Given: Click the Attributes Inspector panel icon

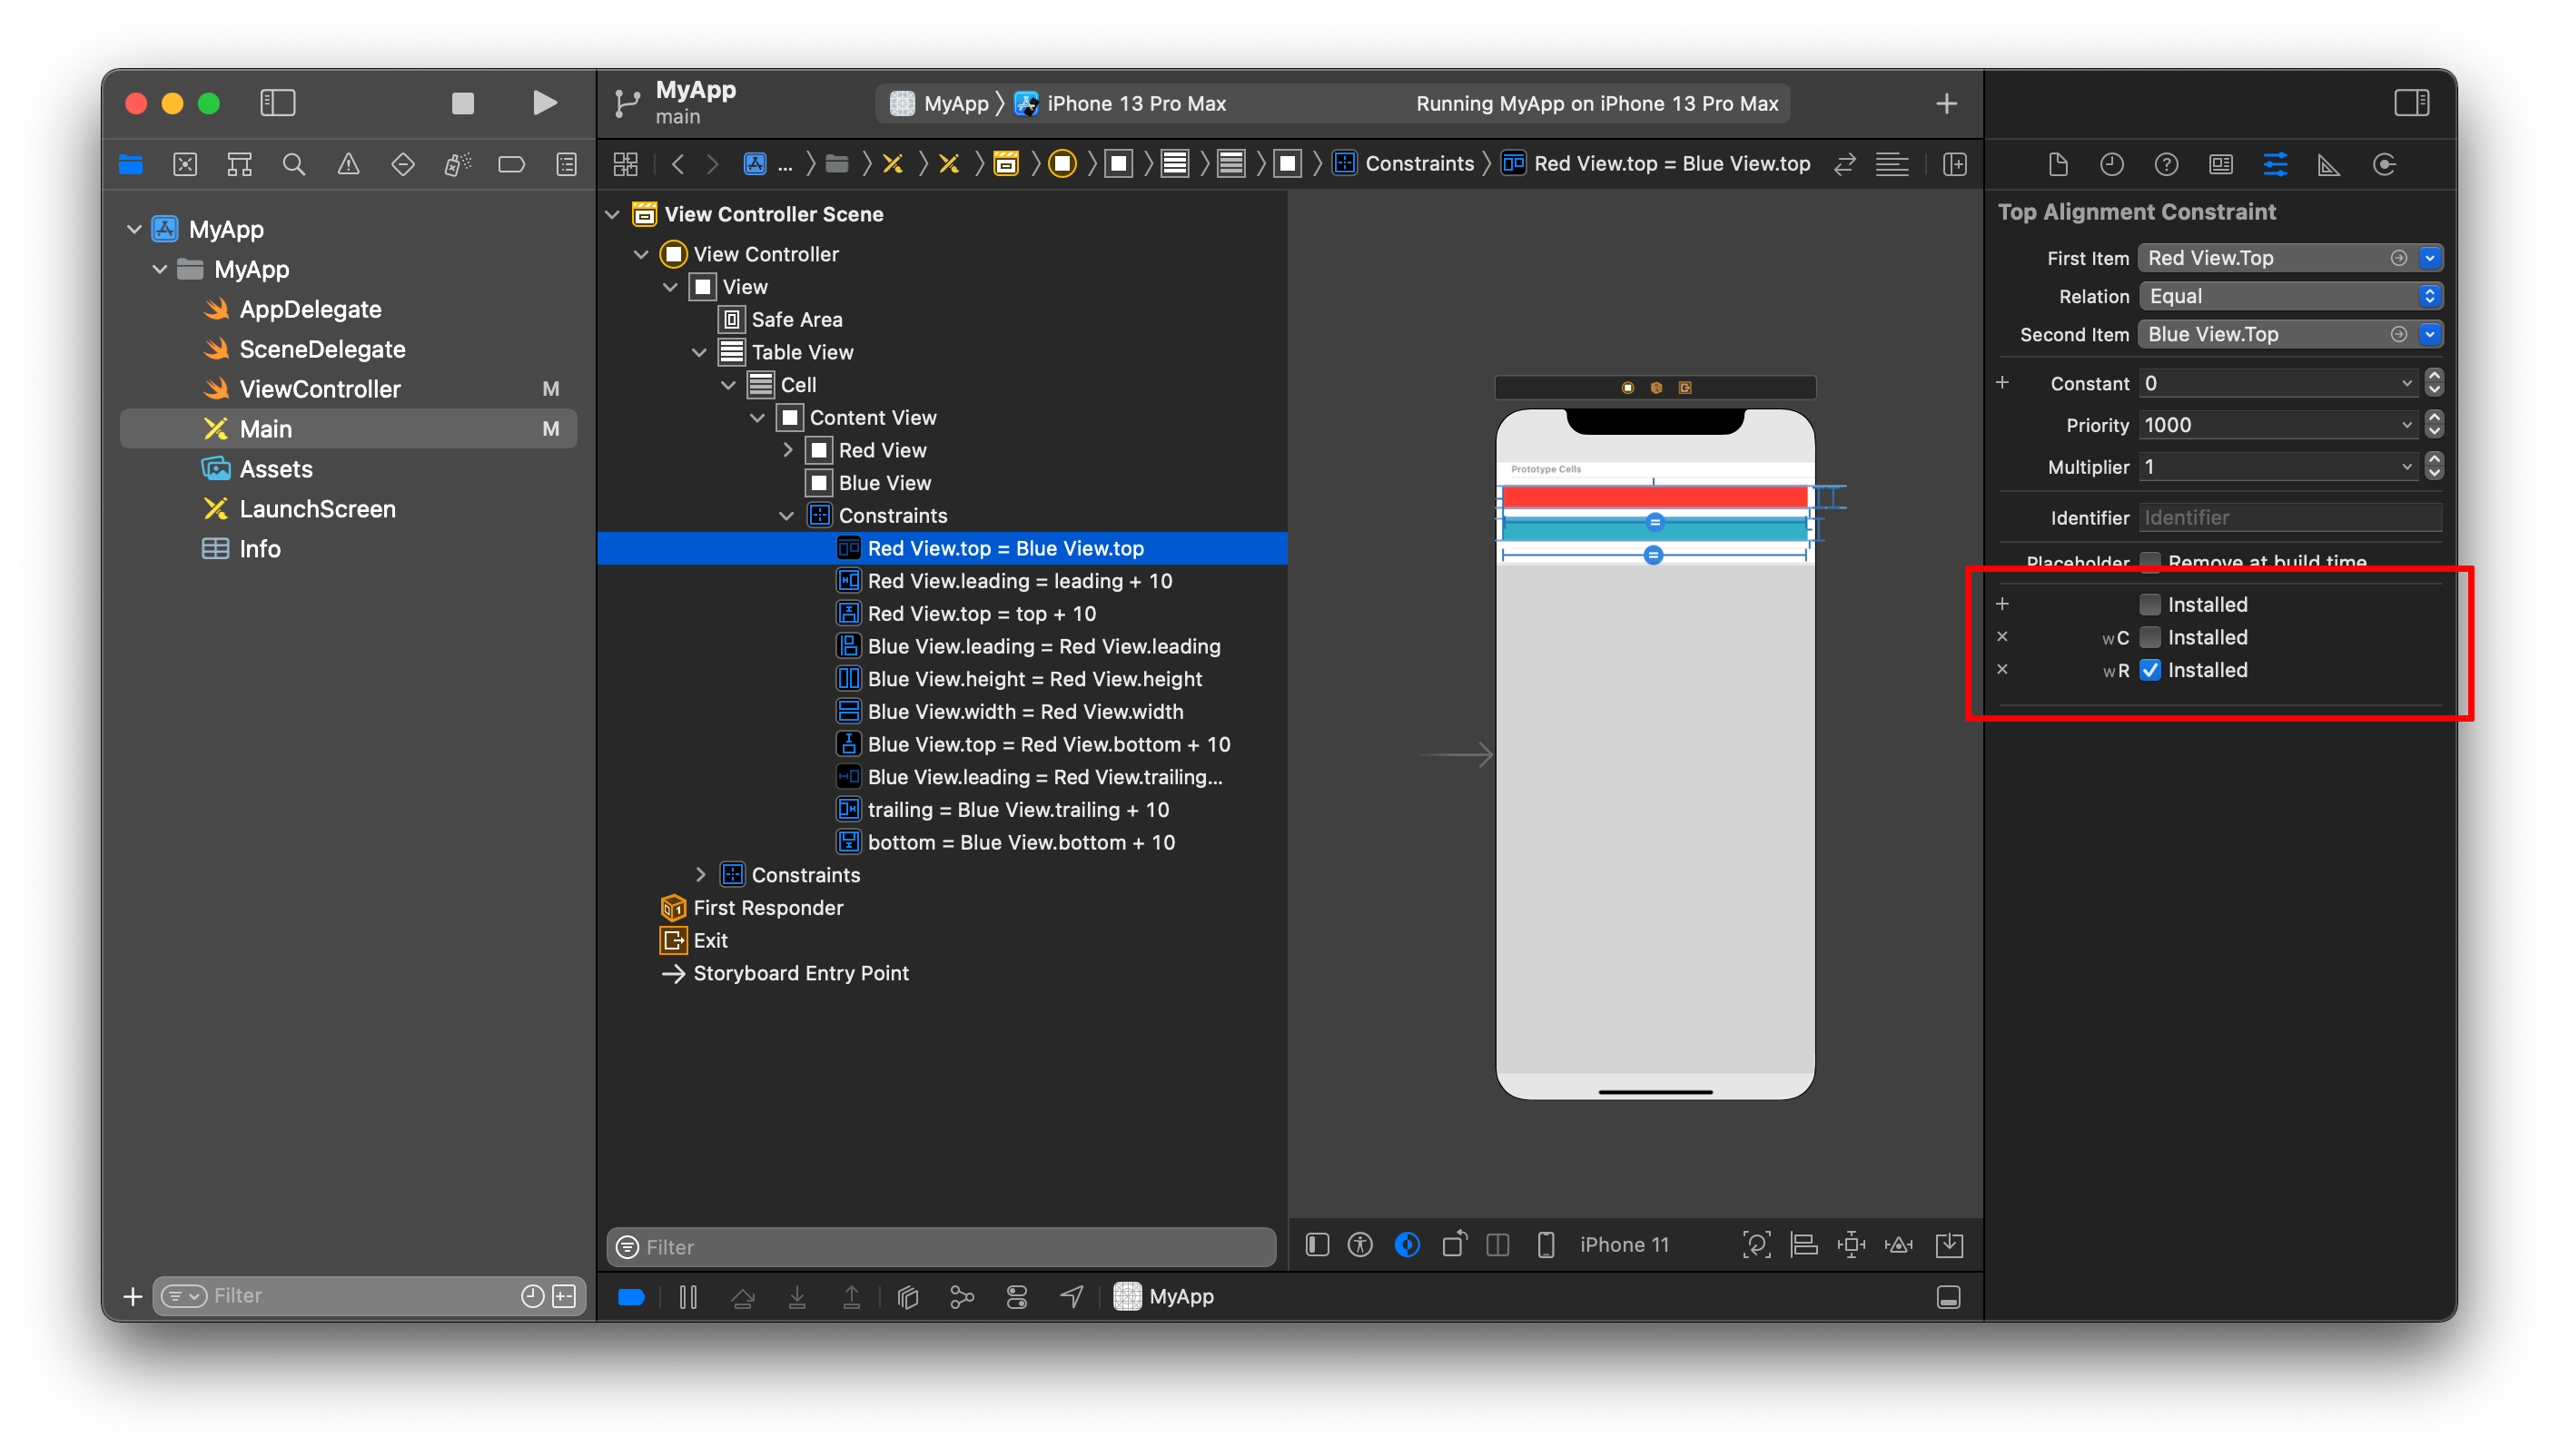Looking at the screenshot, I should pos(2274,163).
